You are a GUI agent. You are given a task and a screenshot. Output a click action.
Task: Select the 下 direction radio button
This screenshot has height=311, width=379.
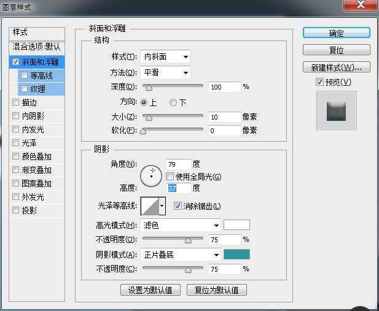[x=173, y=102]
